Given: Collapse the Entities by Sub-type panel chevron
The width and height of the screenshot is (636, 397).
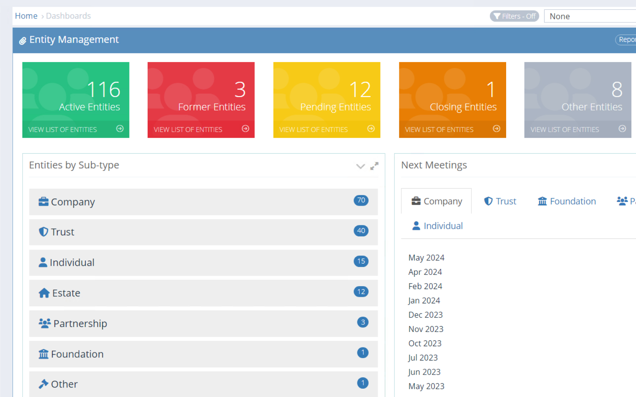Looking at the screenshot, I should tap(360, 166).
